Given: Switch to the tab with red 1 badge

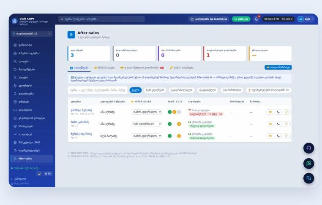Looking at the screenshot, I should (142, 68).
